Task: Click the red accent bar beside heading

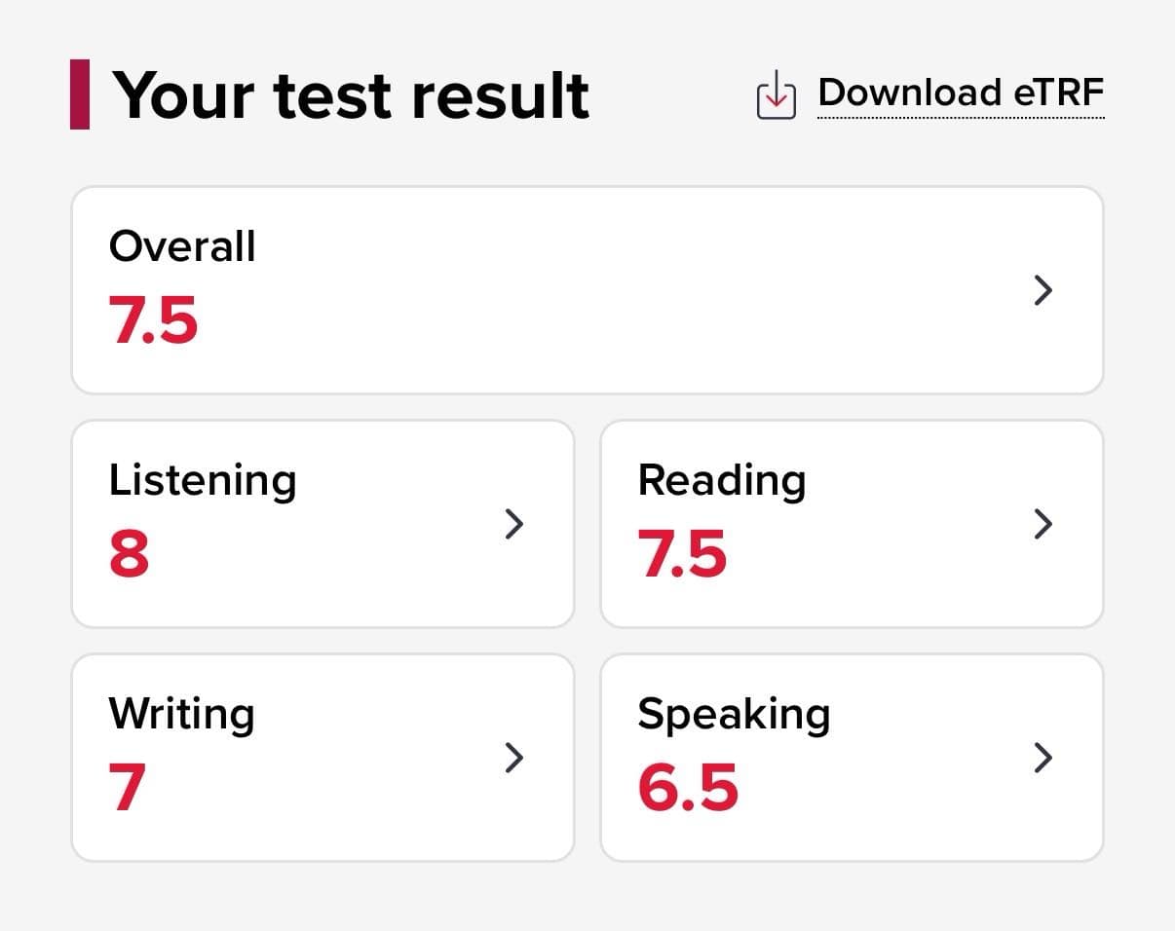Action: coord(80,94)
